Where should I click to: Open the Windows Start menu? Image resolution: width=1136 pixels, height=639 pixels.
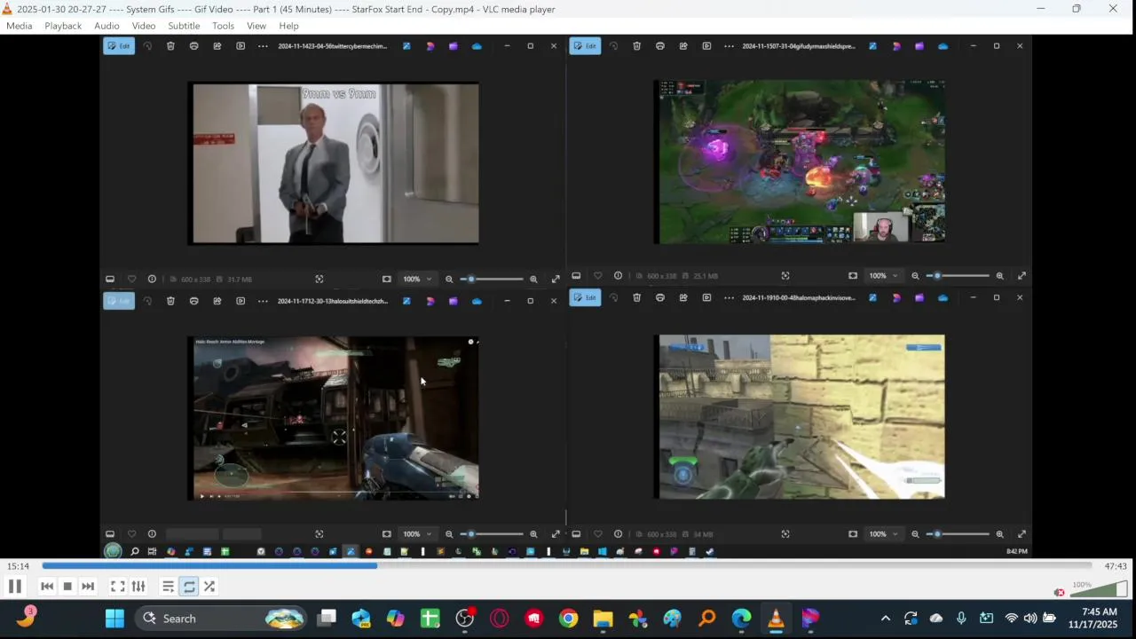click(115, 619)
